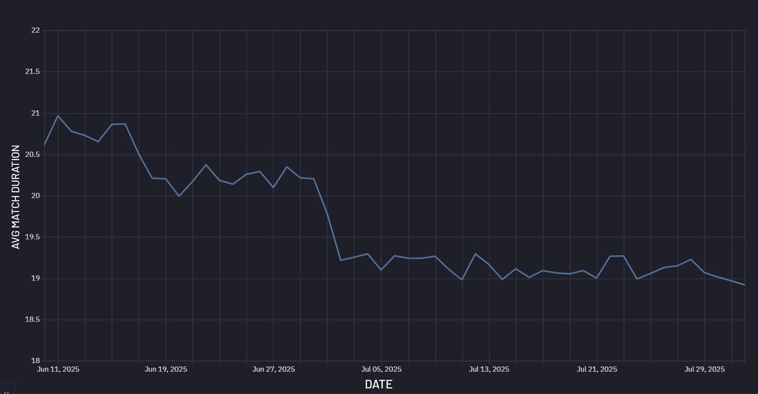Click the DATE axis title
758x394 pixels.
378,384
